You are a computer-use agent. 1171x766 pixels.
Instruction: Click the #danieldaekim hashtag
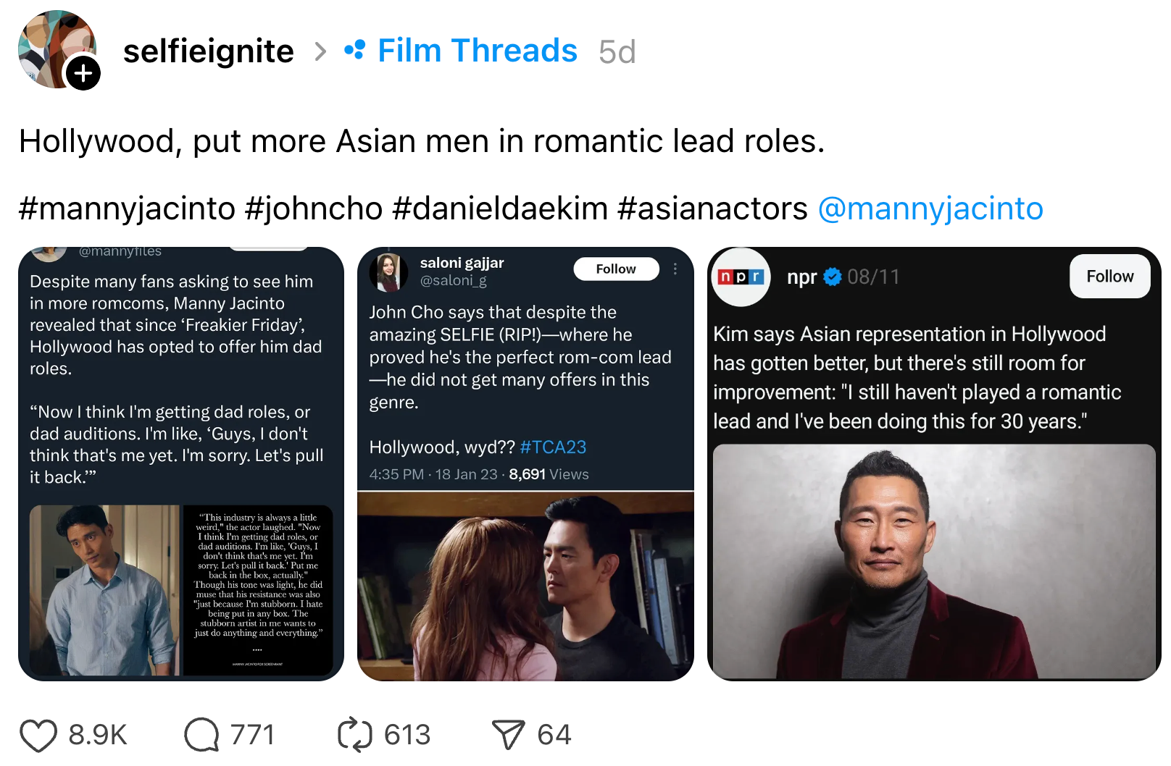coord(500,209)
